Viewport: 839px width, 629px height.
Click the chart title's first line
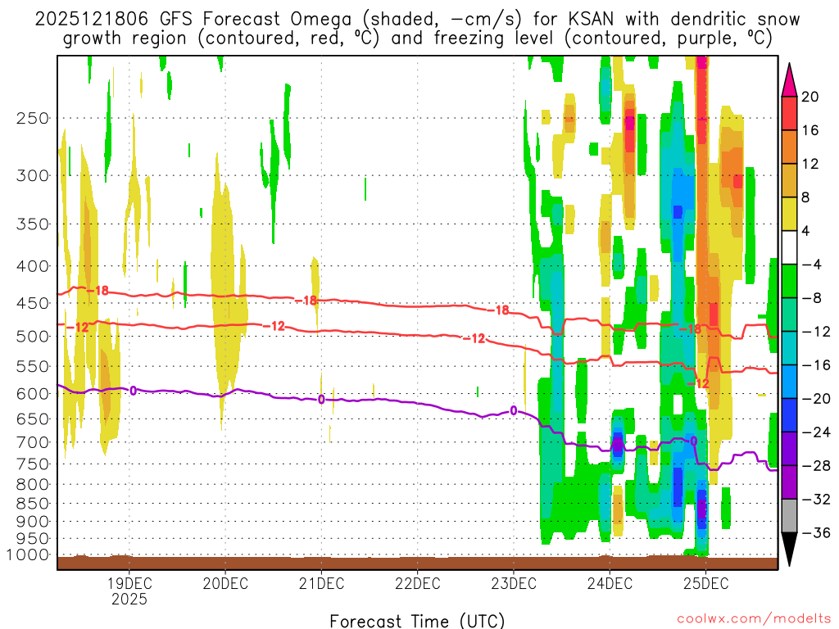pos(417,19)
